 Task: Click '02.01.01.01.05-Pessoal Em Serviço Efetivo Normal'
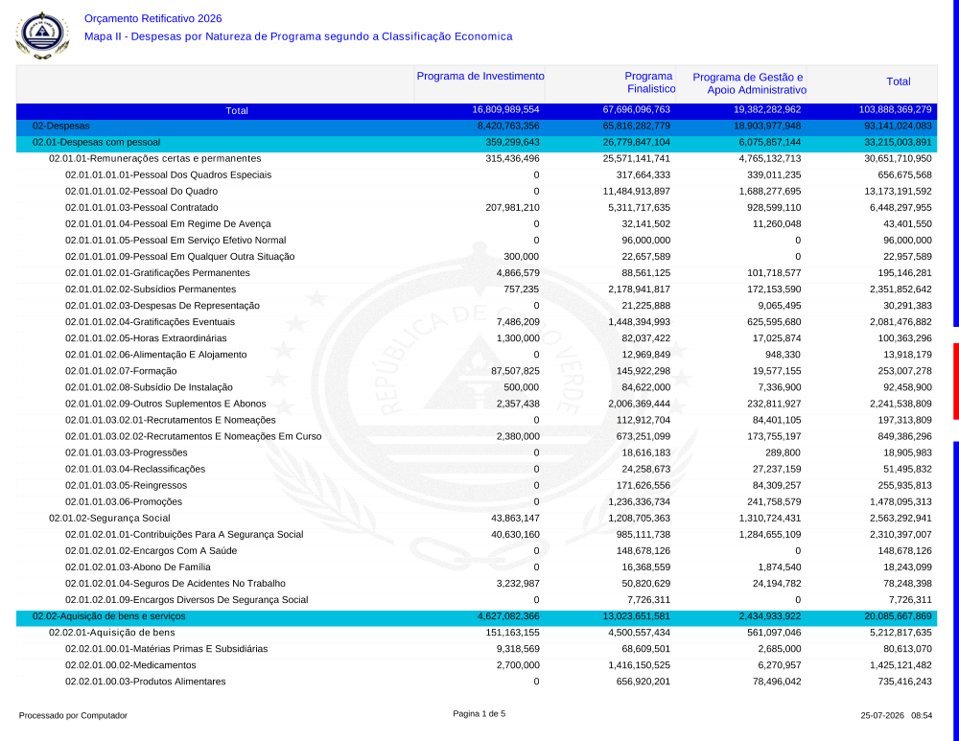click(175, 241)
